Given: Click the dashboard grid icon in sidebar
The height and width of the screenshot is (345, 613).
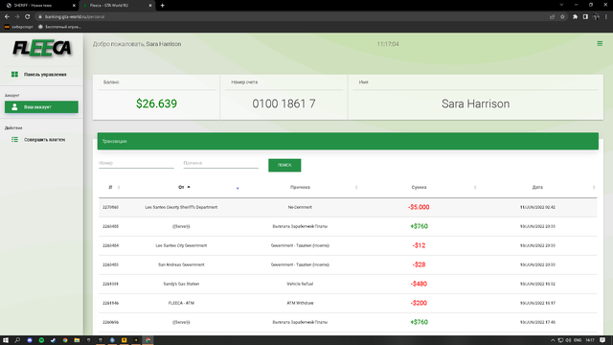Looking at the screenshot, I should pos(15,75).
